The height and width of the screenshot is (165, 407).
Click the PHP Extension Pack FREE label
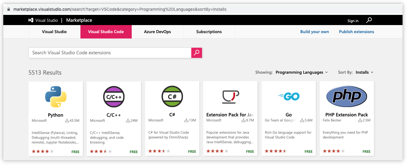[x=366, y=152]
